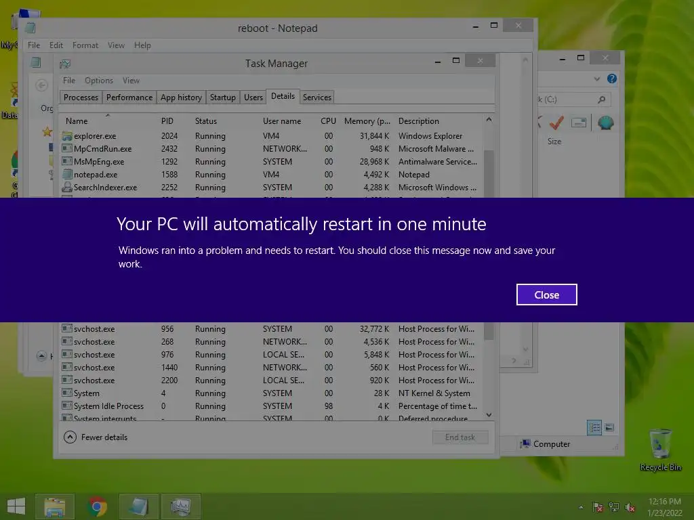Click the End task button

tap(460, 437)
